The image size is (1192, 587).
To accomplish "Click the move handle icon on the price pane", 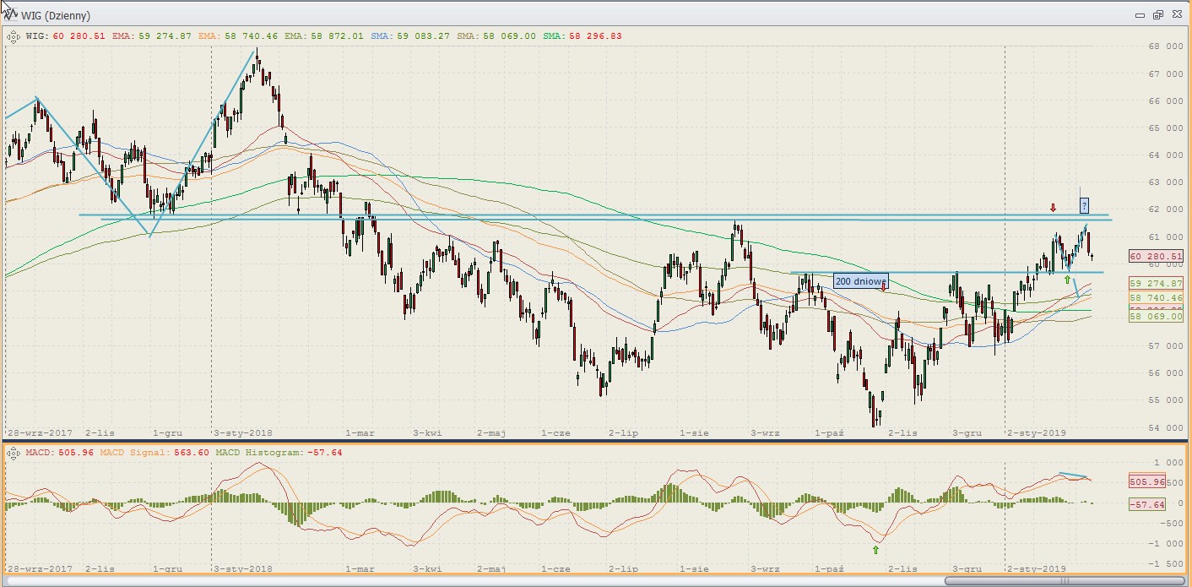I will [x=14, y=36].
